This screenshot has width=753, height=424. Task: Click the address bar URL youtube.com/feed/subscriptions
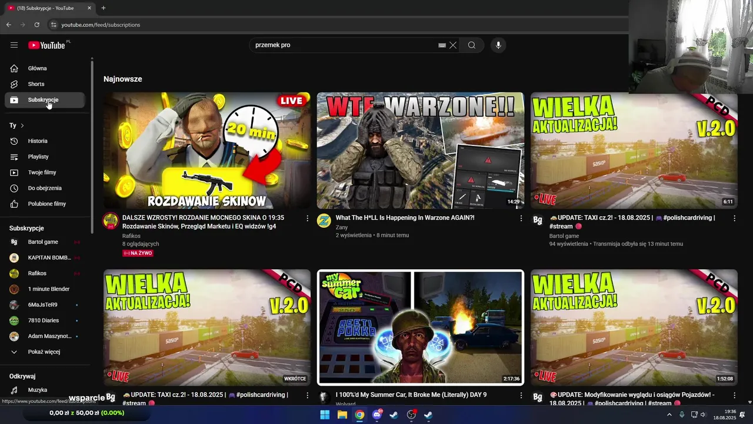pyautogui.click(x=101, y=25)
